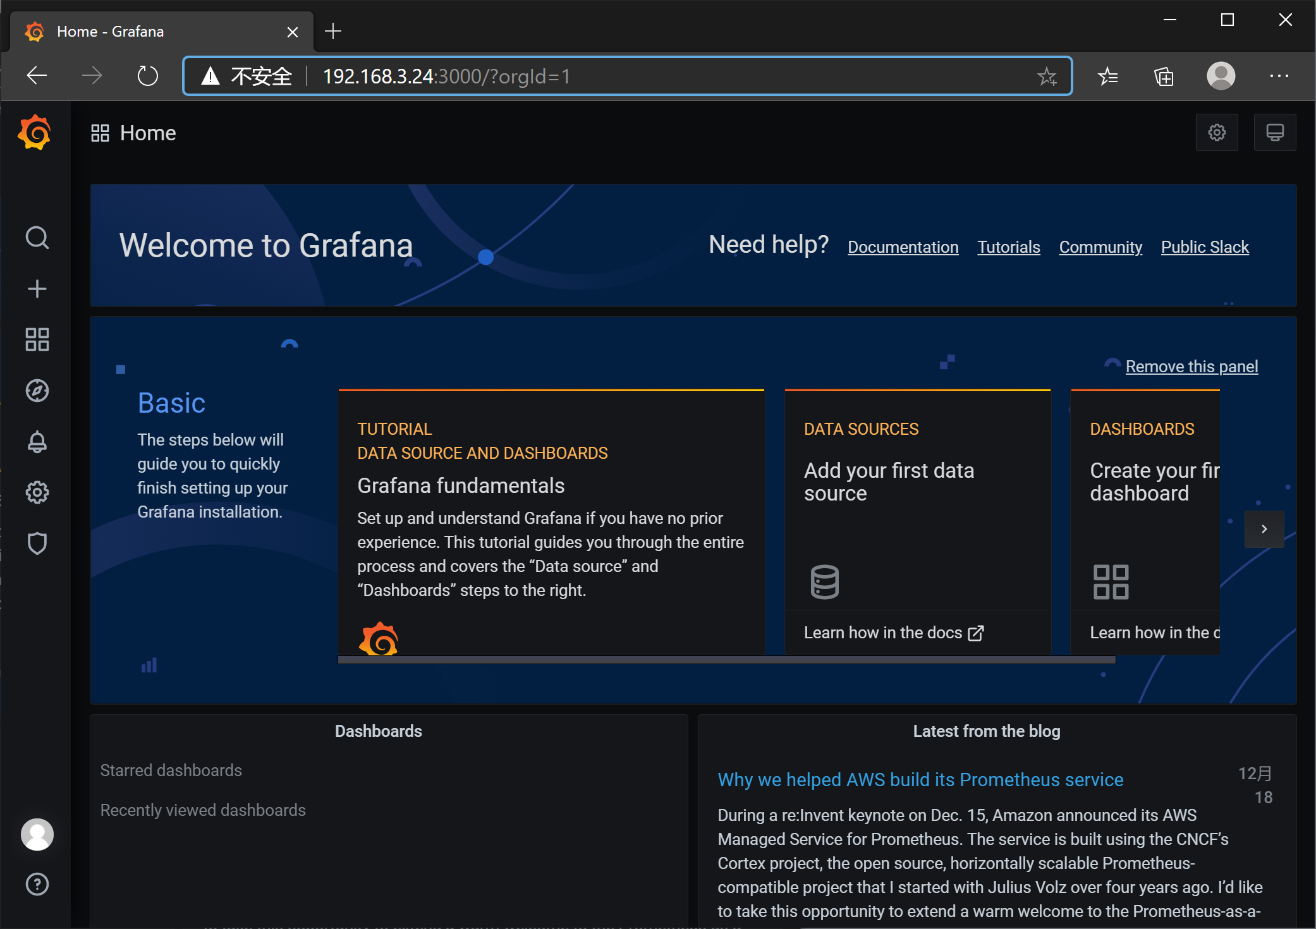Viewport: 1316px width, 929px height.
Task: Toggle cycle view mode monitor icon
Action: (x=1274, y=133)
